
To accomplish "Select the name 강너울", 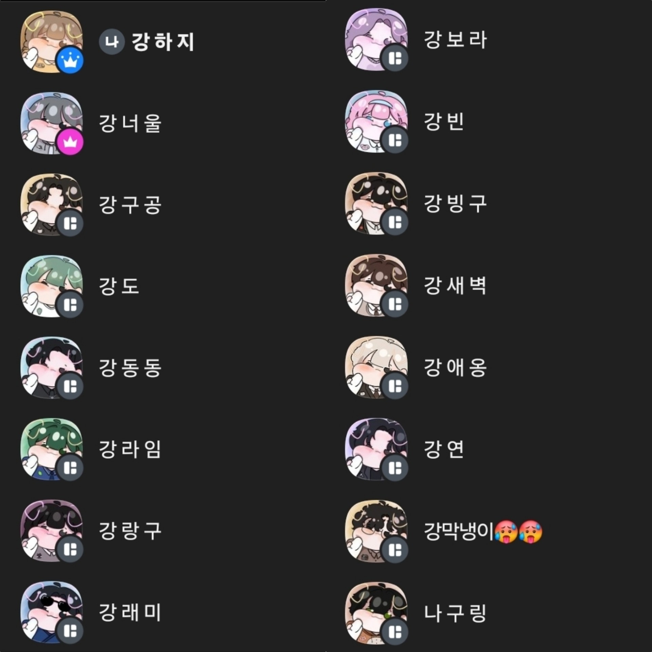I will coord(130,123).
